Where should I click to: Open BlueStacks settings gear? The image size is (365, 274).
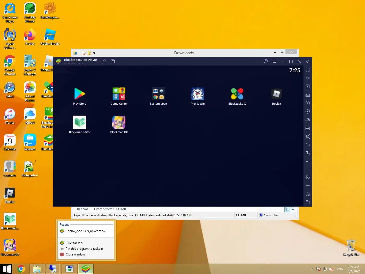308,177
